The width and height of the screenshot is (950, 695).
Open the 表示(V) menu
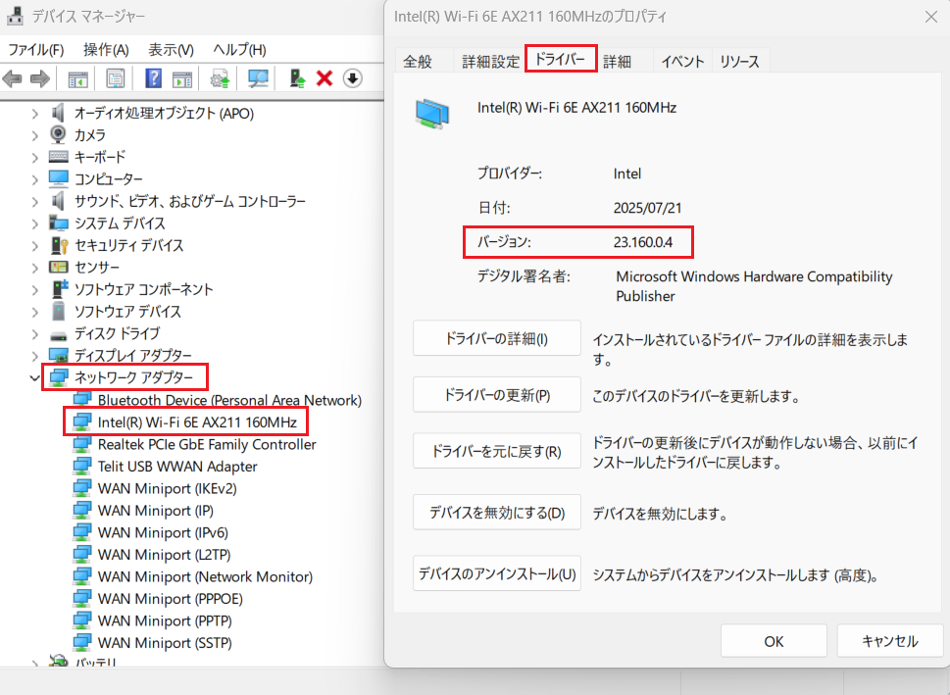coord(171,49)
